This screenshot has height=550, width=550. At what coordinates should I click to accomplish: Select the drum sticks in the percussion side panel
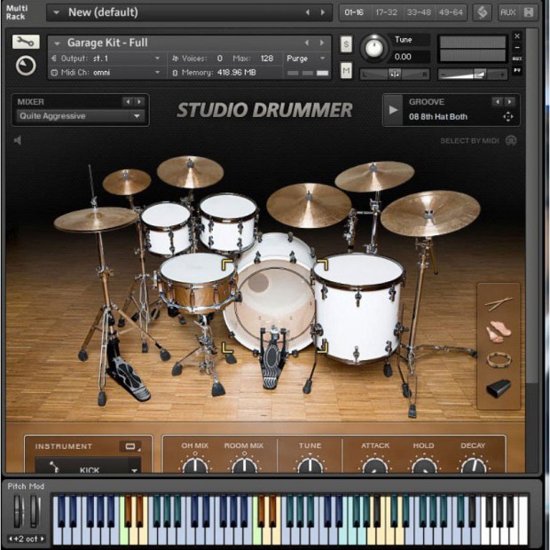pos(499,303)
